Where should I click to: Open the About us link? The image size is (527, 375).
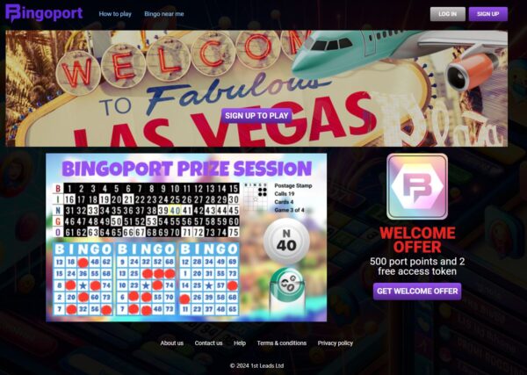172,343
